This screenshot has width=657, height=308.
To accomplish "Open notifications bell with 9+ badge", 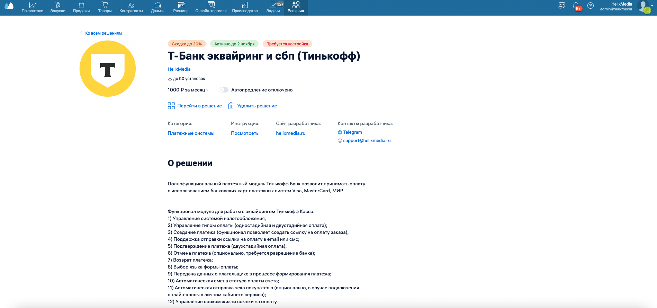I will 577,6.
